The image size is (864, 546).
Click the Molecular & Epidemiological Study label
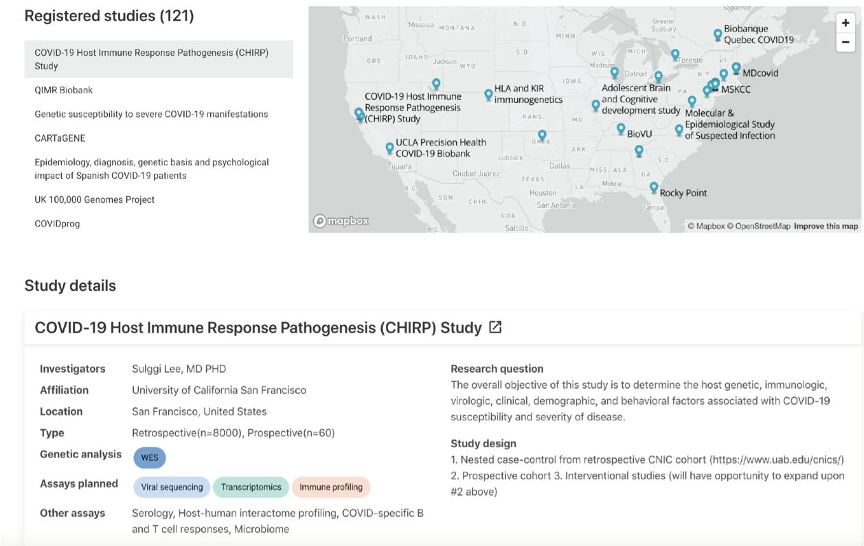729,124
